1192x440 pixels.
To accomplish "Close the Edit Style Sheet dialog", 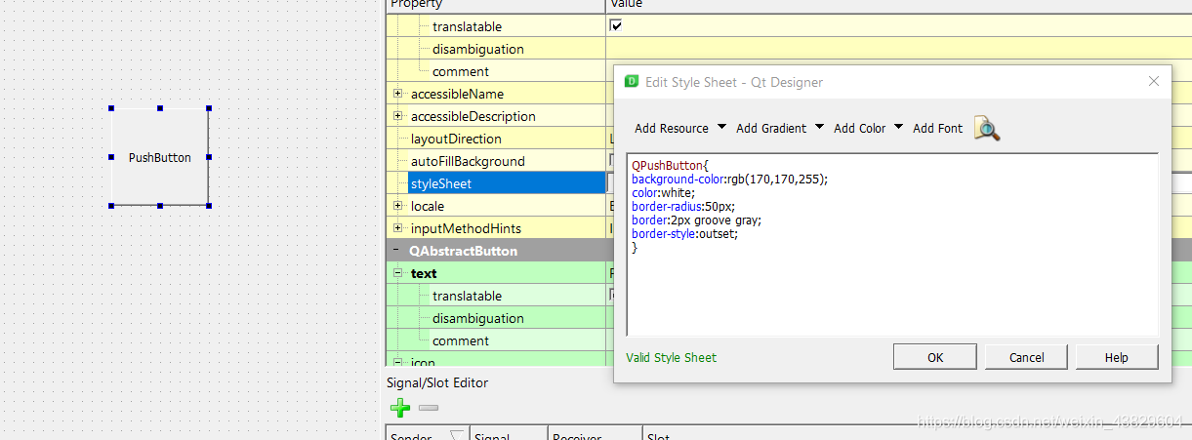I will coord(1153,82).
